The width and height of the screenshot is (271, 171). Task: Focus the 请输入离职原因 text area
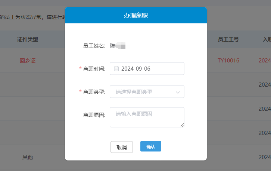[147, 117]
